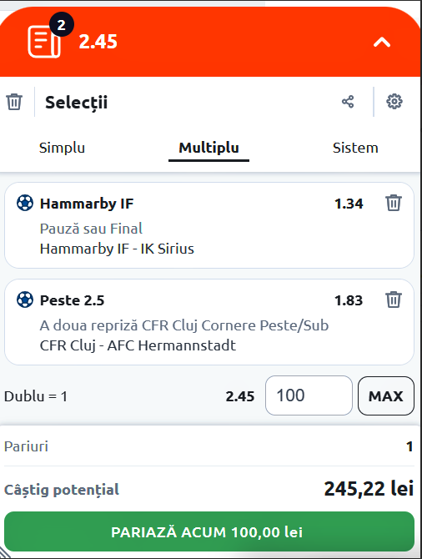Switch to the Simplu tab

tap(62, 148)
